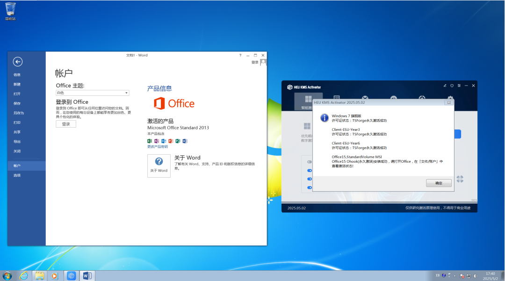Click the Word icon under 本产品包含

point(185,141)
